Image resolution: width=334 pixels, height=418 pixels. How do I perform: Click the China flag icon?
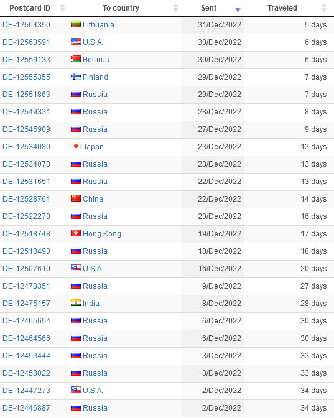point(76,198)
